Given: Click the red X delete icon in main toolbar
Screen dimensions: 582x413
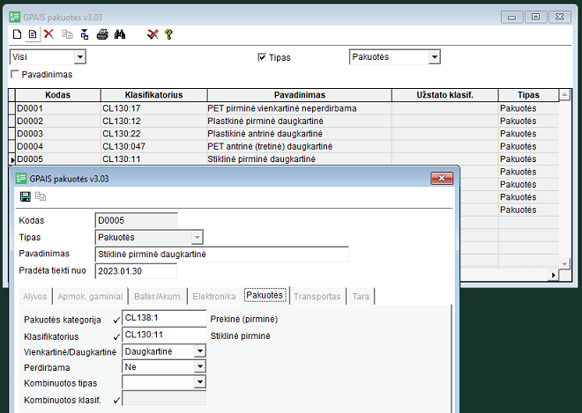Looking at the screenshot, I should pyautogui.click(x=48, y=34).
